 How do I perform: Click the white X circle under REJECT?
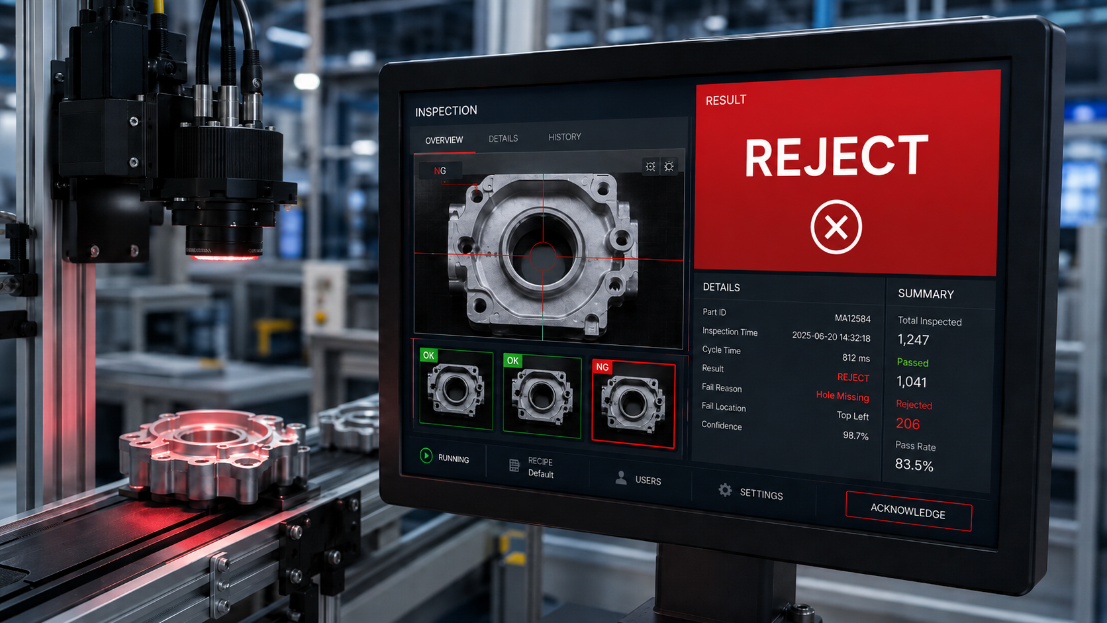click(836, 227)
